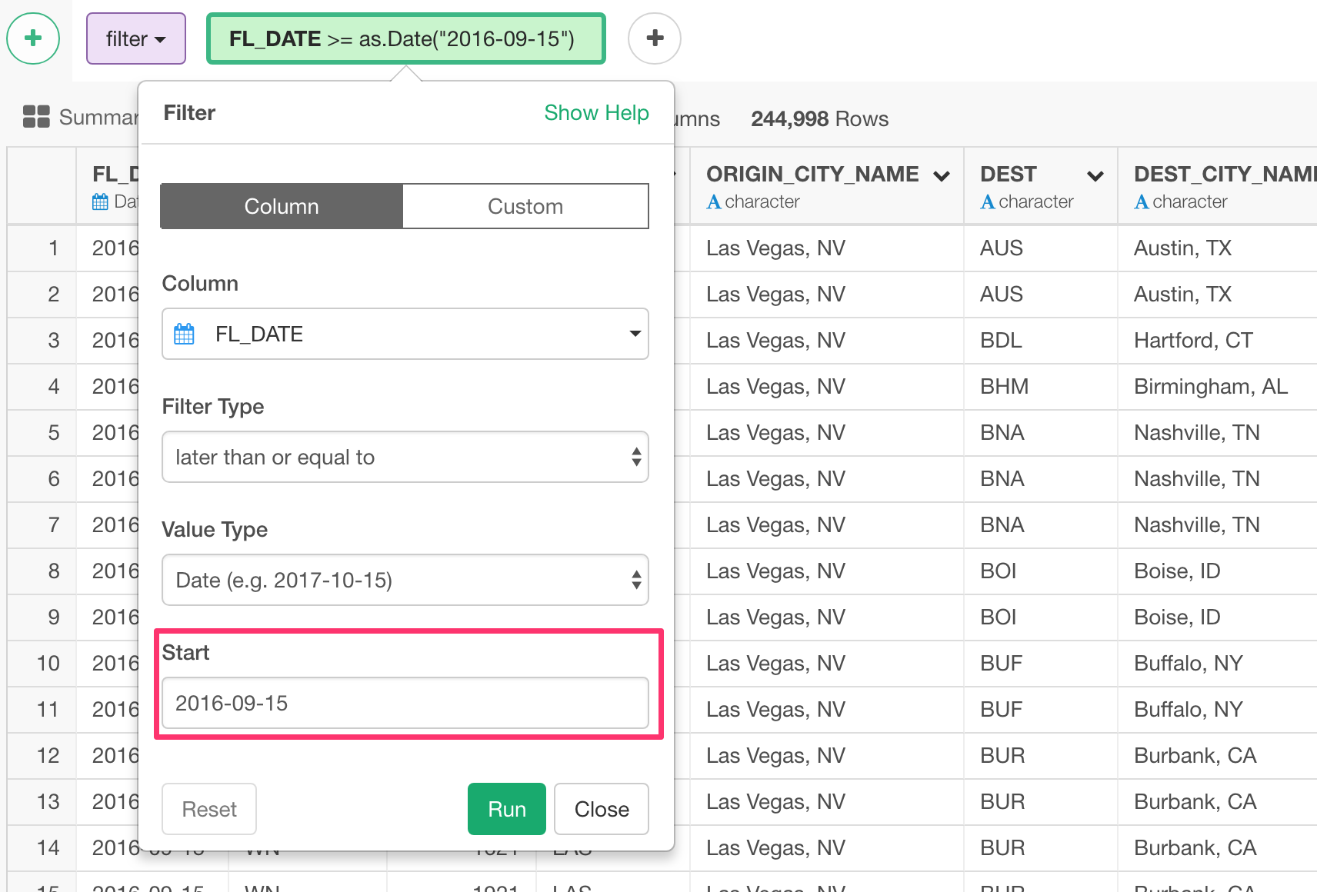Switch to the Custom tab
Screen dimensions: 1317x892
[525, 206]
